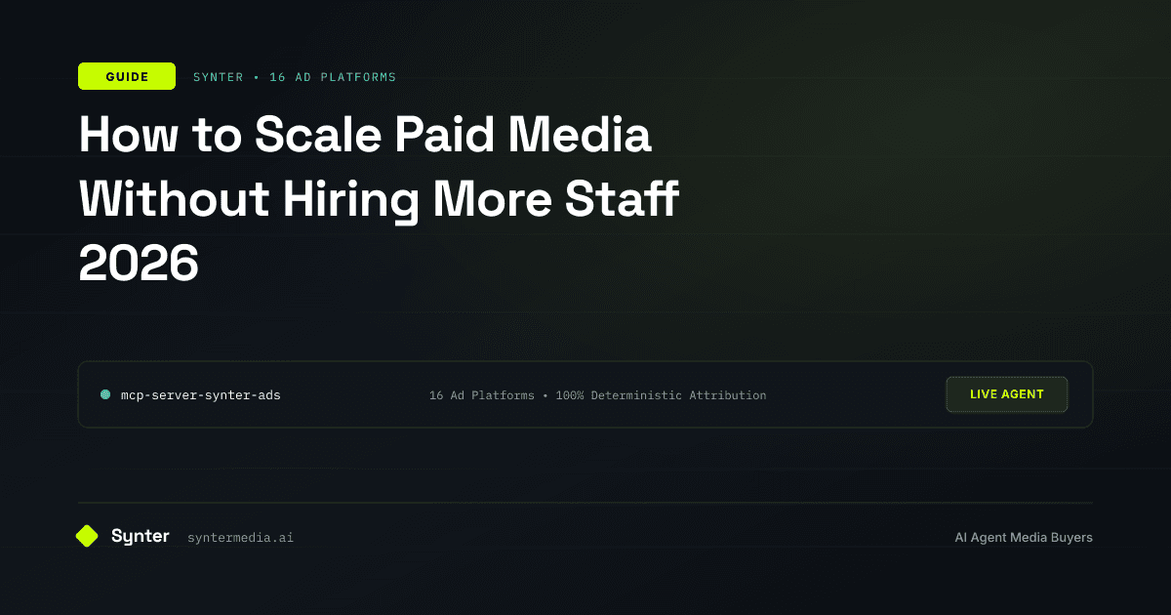Click the headline "How to Scale Paid Media"
Viewport: 1171px width, 615px height.
(x=365, y=135)
